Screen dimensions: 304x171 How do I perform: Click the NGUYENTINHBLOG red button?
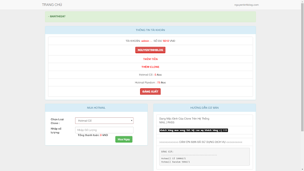150,50
